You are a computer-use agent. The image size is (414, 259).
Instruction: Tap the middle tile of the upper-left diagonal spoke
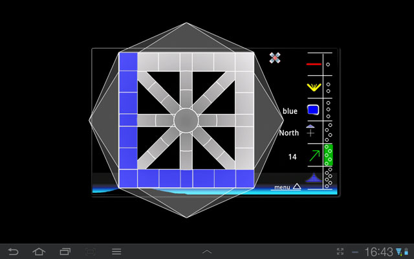[x=158, y=92]
